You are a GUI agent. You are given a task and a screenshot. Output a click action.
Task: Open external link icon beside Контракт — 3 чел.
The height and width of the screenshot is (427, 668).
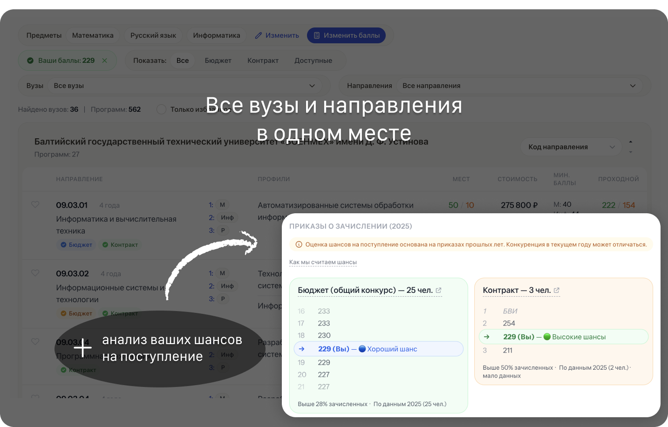(x=557, y=290)
